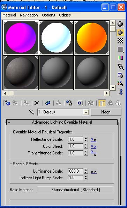Toggle the Show End Result icon
127x208 pixels.
(x=102, y=103)
